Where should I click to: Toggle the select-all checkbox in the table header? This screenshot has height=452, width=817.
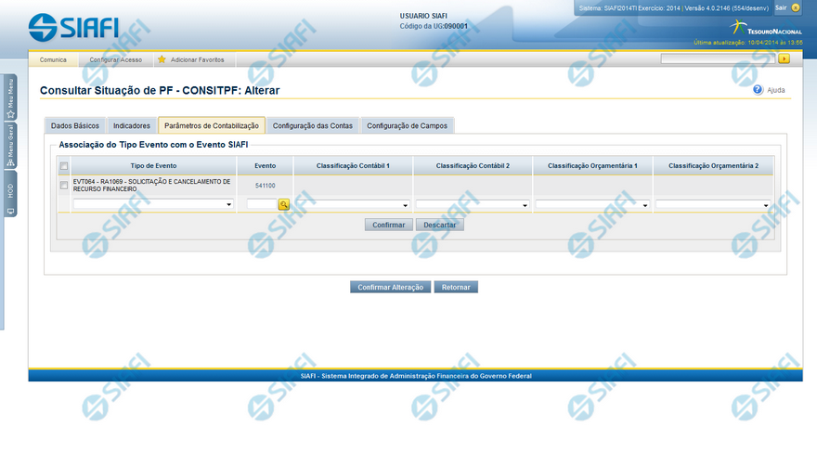tap(64, 166)
